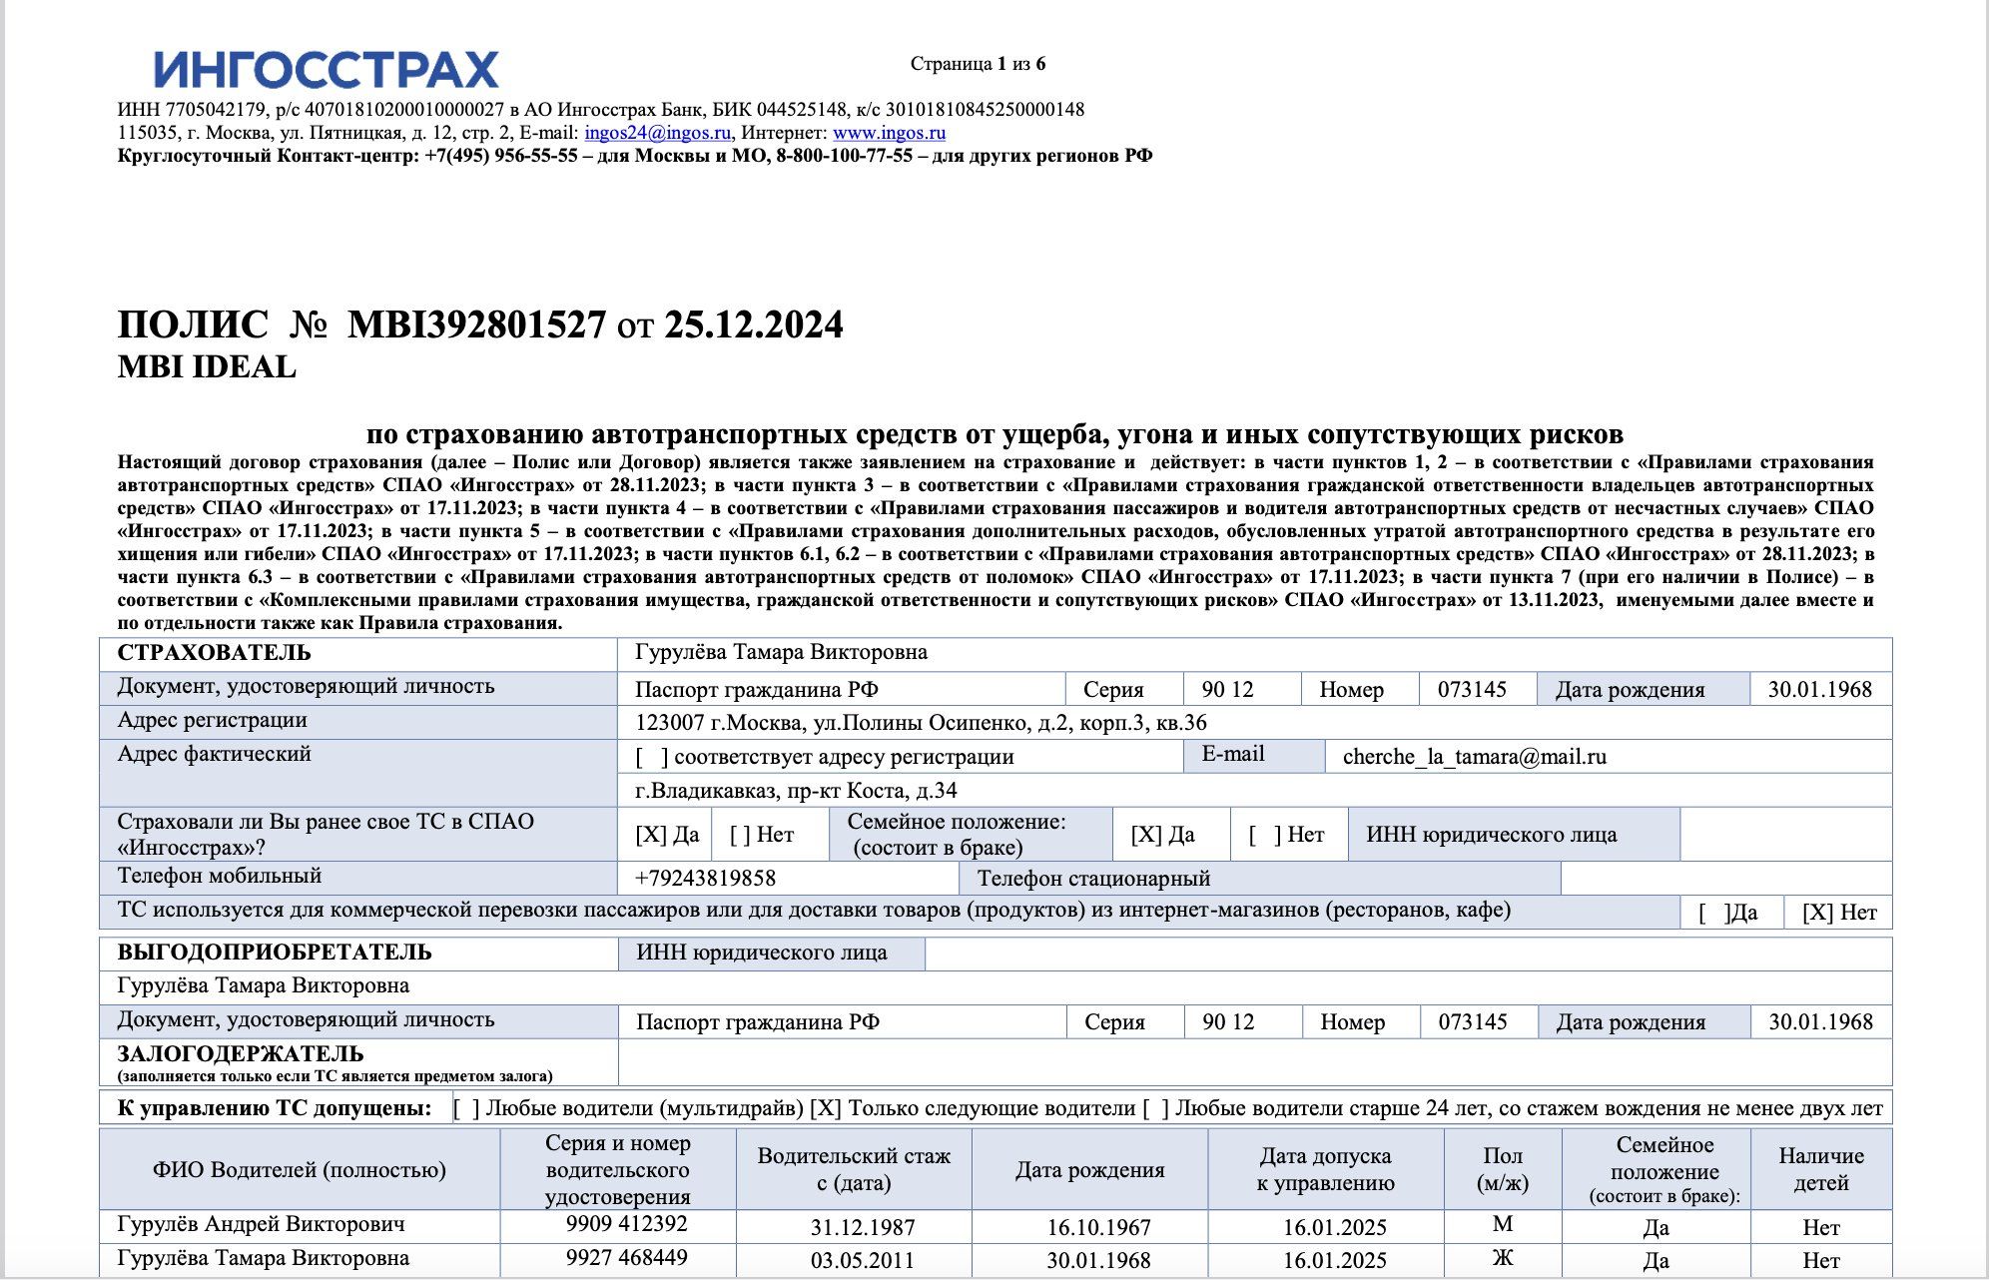
Task: Select the registration address 123007 г.Москва field
Action: (x=920, y=723)
